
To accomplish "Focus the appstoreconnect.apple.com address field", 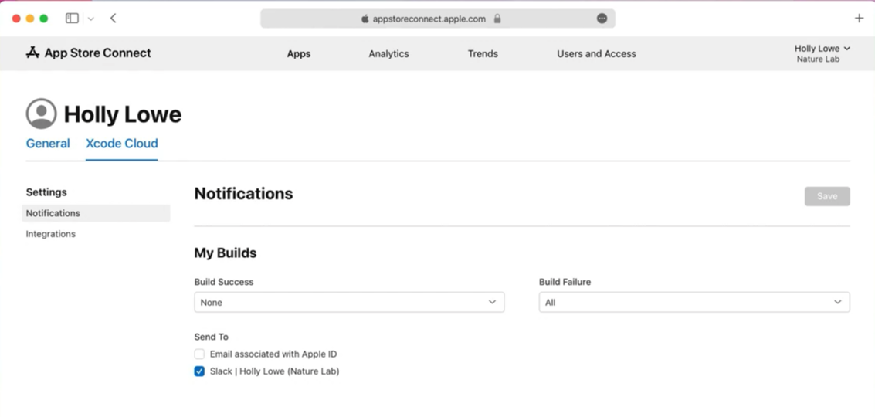I will pos(437,19).
